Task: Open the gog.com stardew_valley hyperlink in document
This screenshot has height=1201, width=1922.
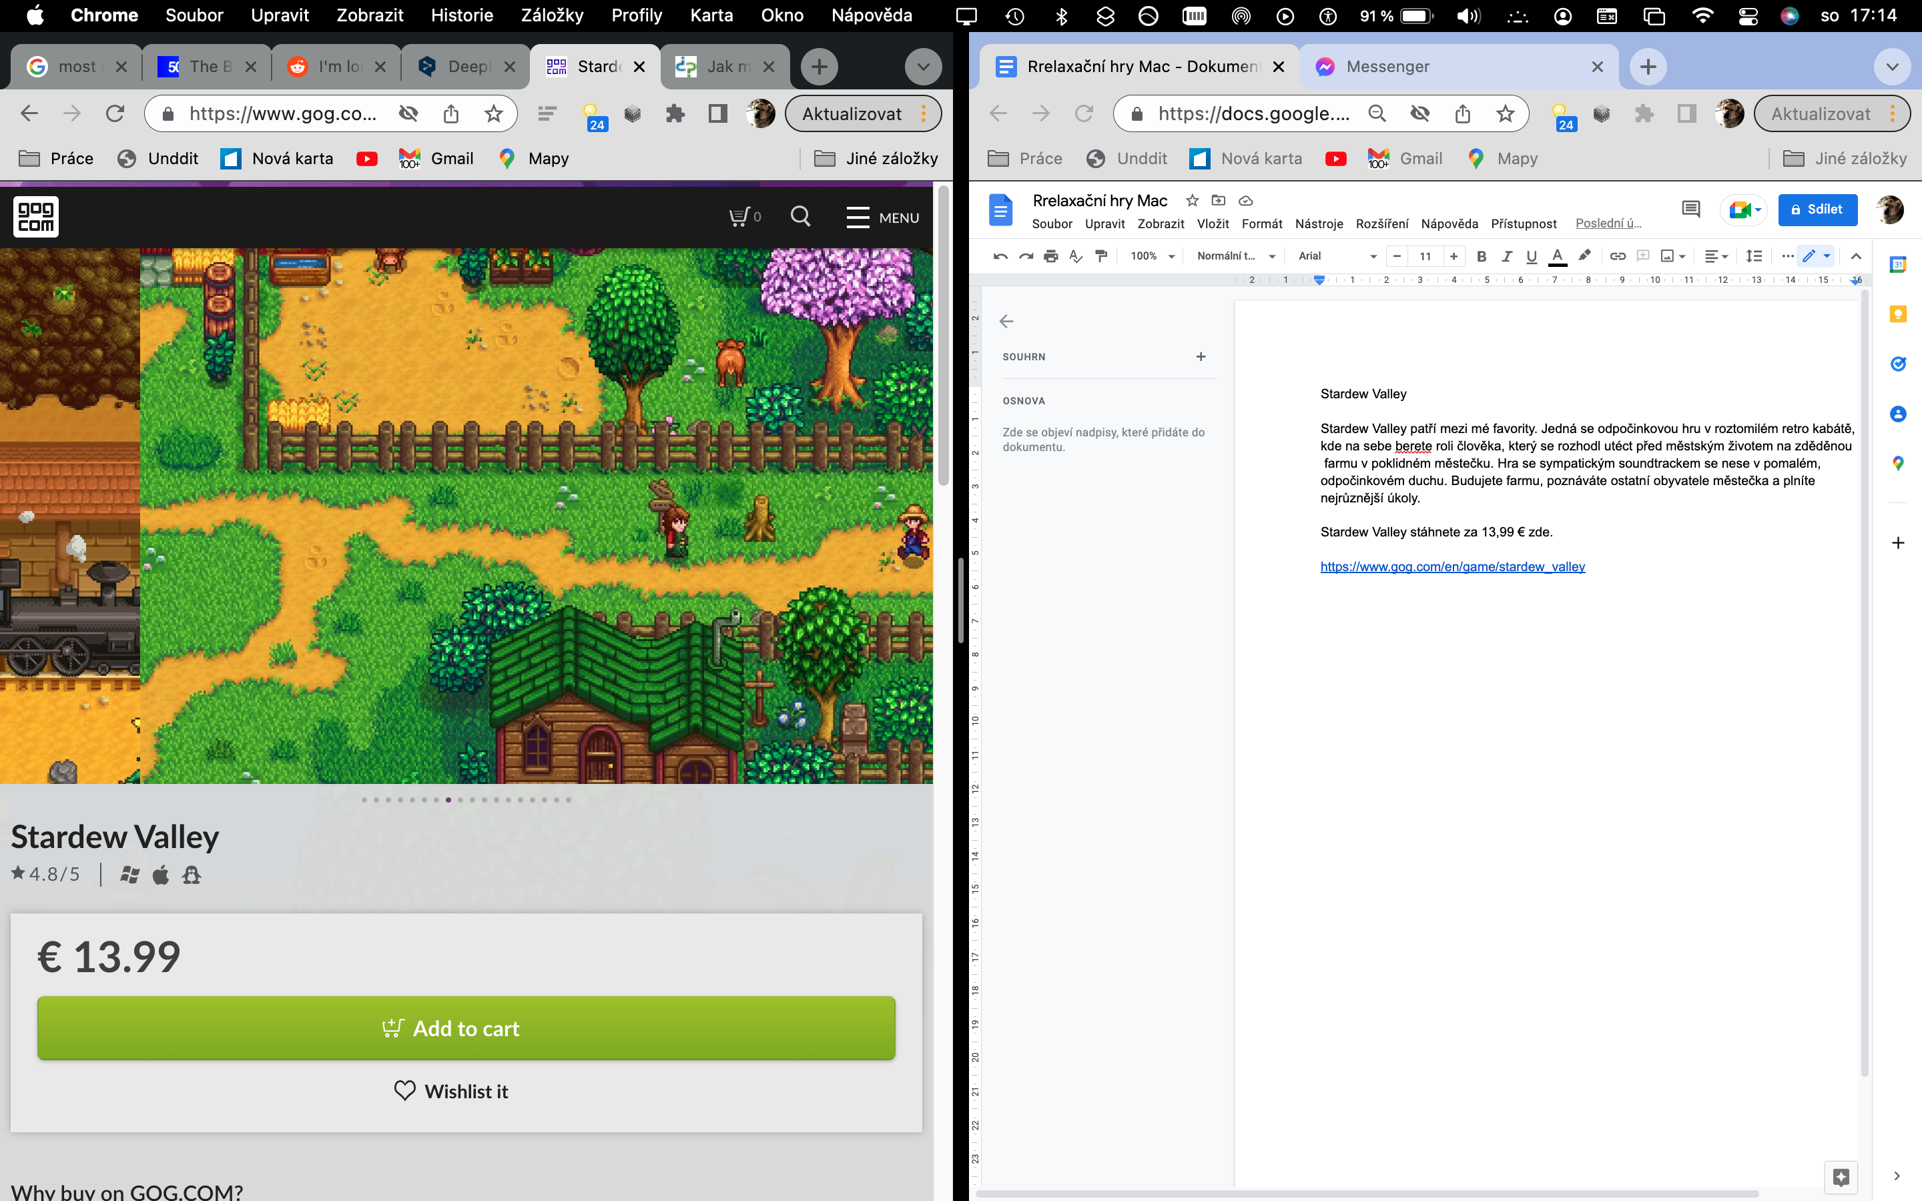Action: 1452,566
